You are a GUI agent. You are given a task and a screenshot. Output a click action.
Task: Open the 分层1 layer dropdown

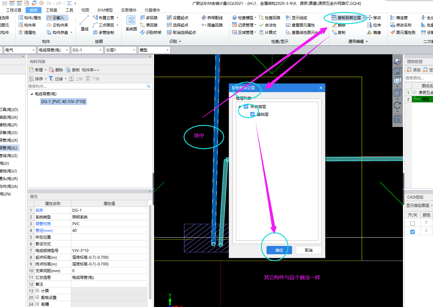[x=120, y=50]
